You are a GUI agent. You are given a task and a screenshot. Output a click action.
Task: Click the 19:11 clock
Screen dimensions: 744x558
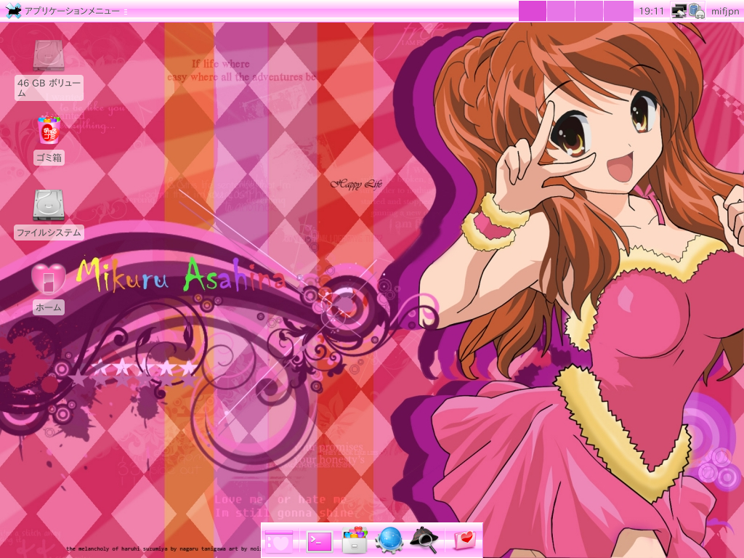coord(652,11)
